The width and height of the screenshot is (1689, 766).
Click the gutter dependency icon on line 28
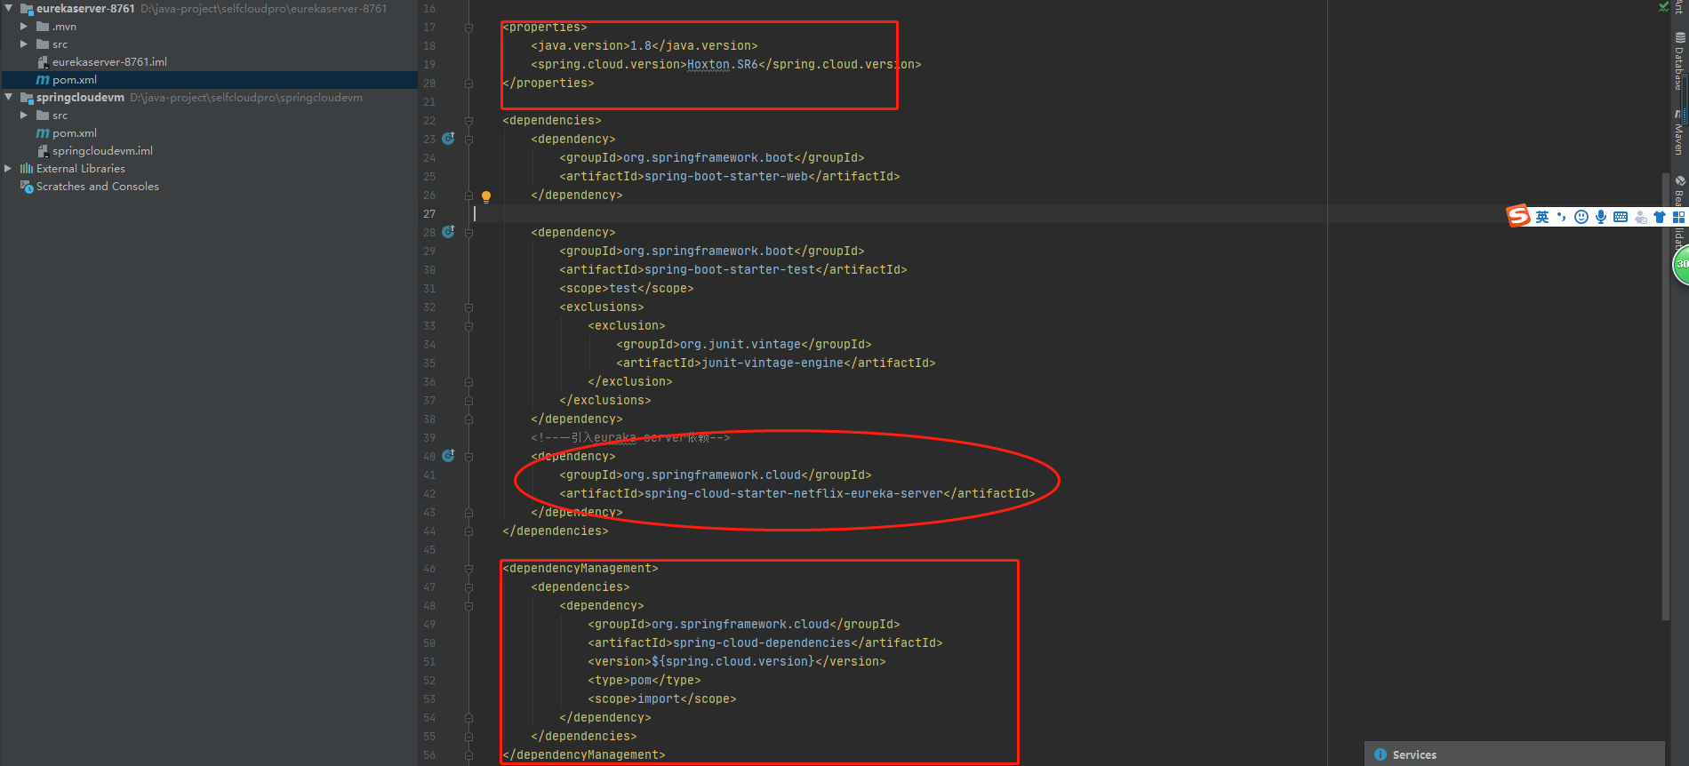pos(448,232)
